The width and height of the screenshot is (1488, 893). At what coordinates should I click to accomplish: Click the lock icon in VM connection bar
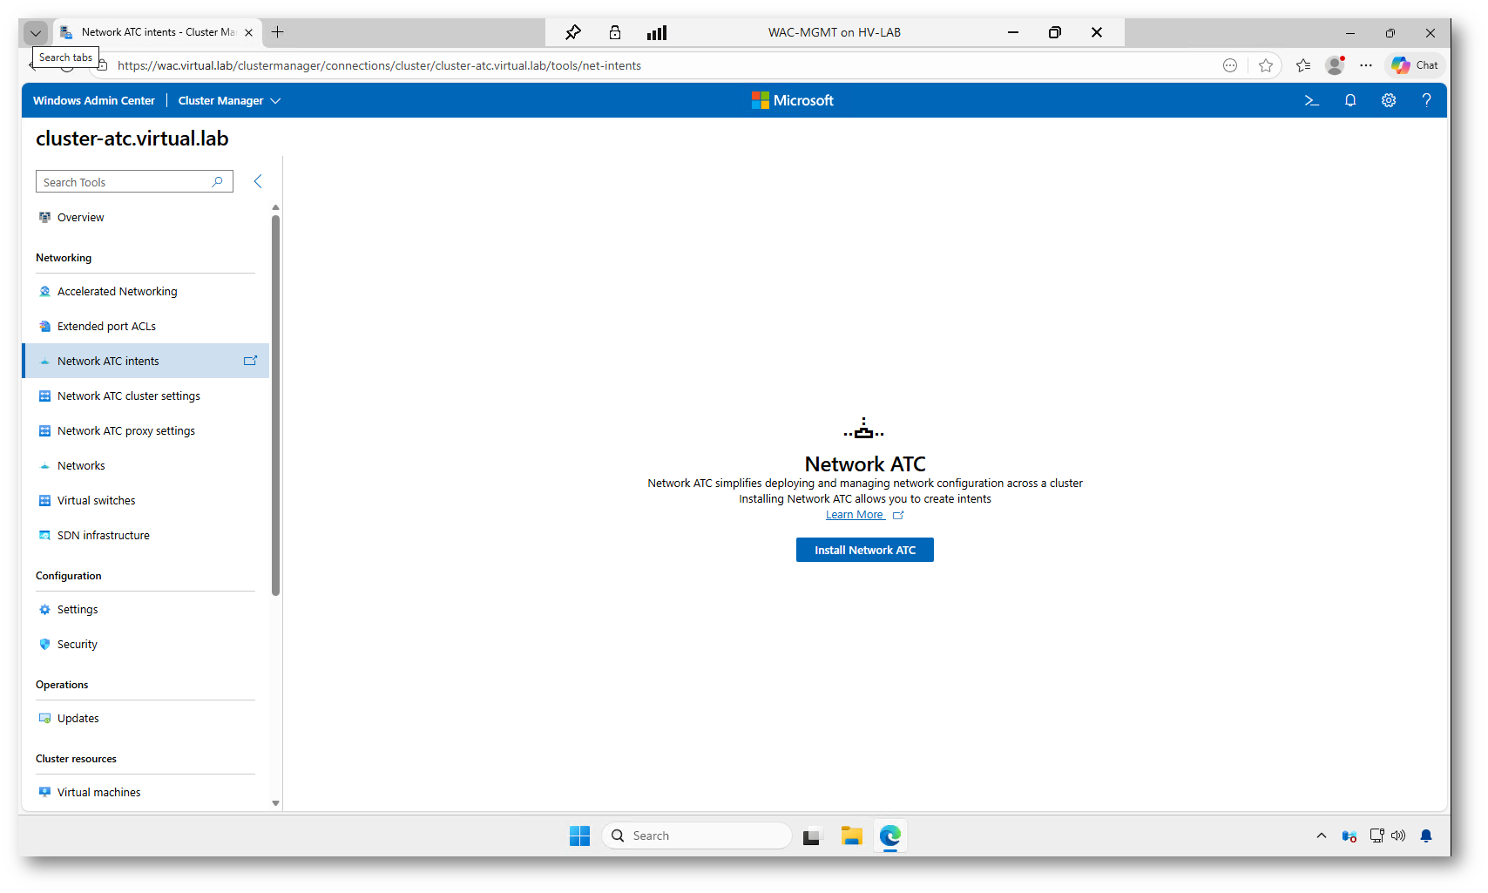[x=615, y=32]
